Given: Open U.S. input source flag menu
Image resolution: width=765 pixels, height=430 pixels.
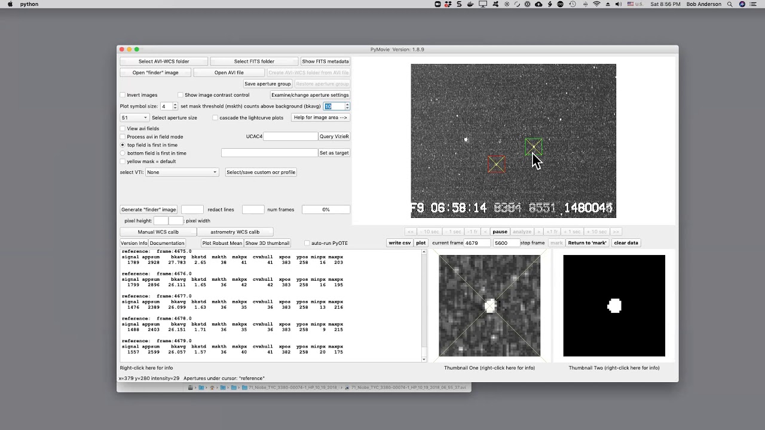Looking at the screenshot, I should point(635,4).
